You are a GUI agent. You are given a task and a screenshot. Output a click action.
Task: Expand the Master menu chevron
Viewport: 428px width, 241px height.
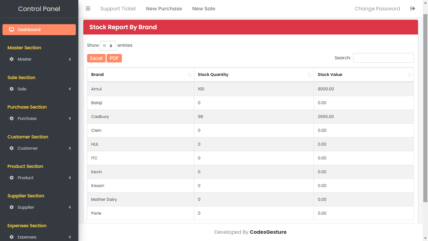pyautogui.click(x=70, y=59)
